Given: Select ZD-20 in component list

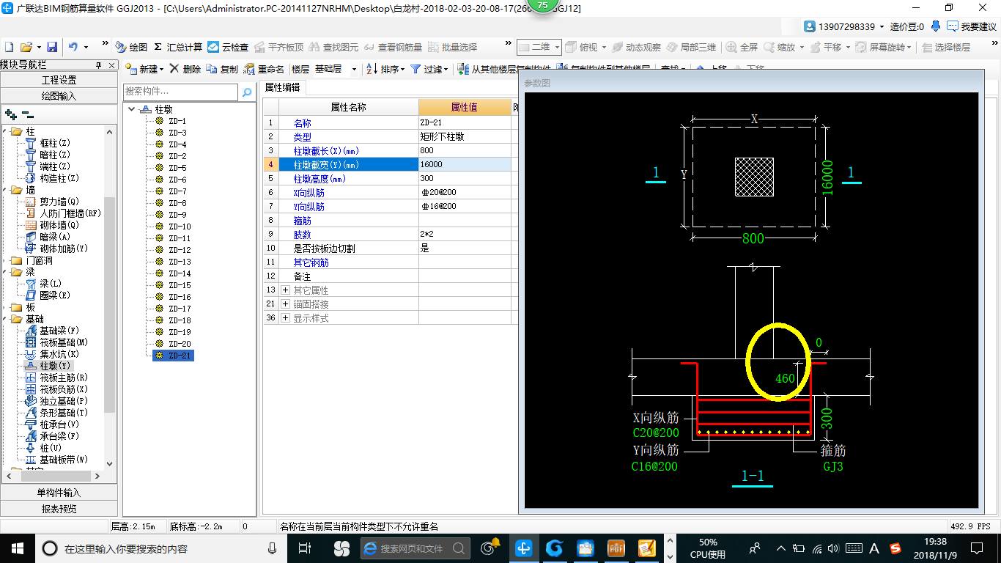Looking at the screenshot, I should pos(180,344).
